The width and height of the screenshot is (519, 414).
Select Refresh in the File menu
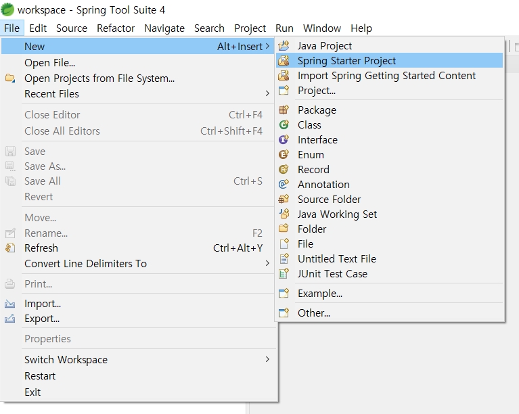138,248
